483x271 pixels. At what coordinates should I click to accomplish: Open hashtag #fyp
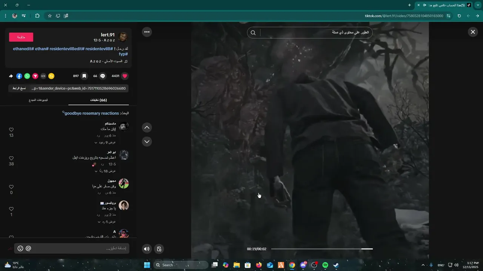(x=123, y=54)
